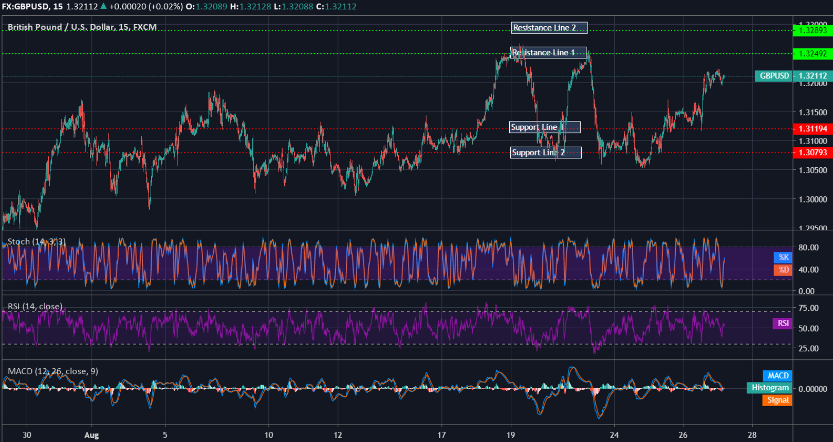Click the Support Line 2 label box
This screenshot has width=833, height=442.
[546, 152]
